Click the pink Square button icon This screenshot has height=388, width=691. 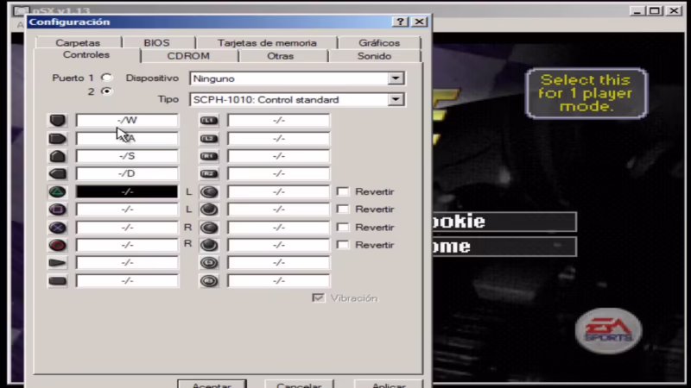(x=58, y=210)
